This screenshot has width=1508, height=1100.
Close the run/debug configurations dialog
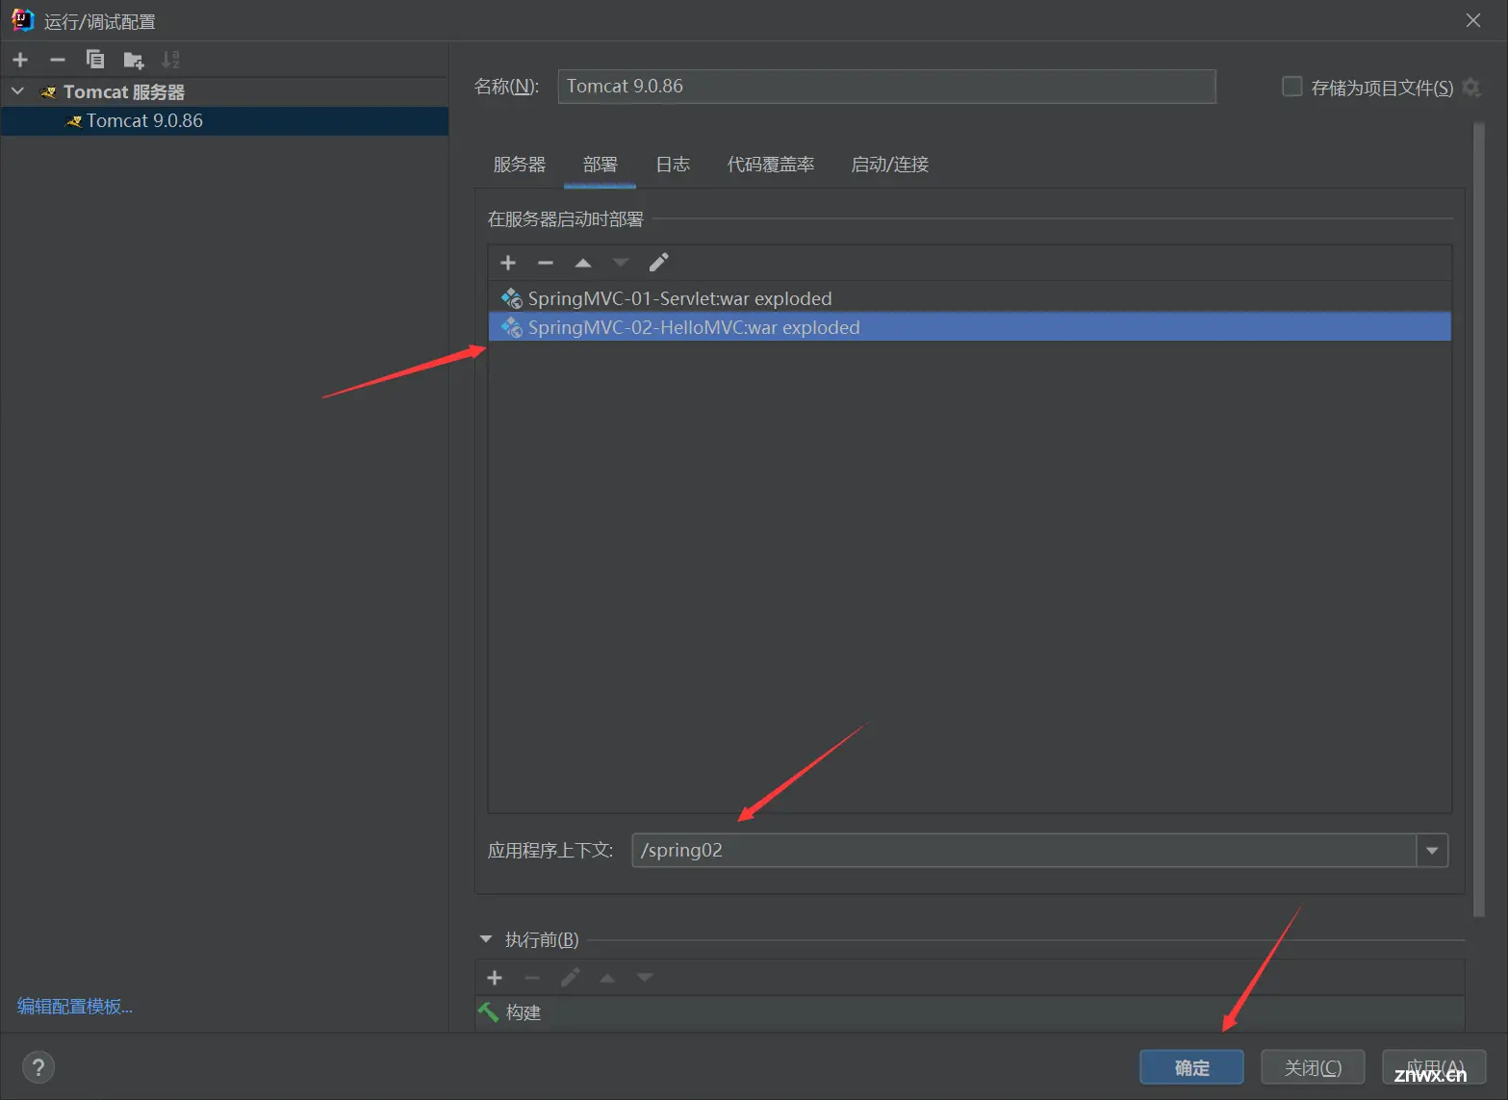(1473, 20)
